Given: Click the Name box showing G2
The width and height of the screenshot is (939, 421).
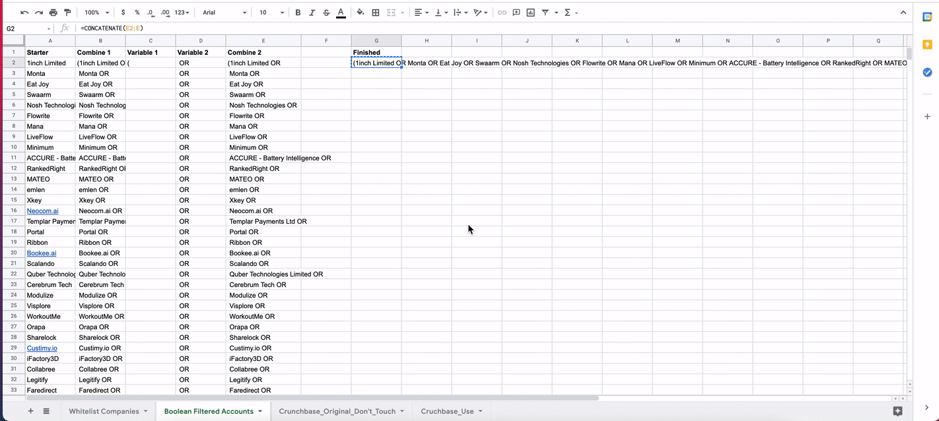Looking at the screenshot, I should coord(28,28).
